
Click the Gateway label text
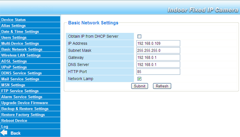coord(76,58)
